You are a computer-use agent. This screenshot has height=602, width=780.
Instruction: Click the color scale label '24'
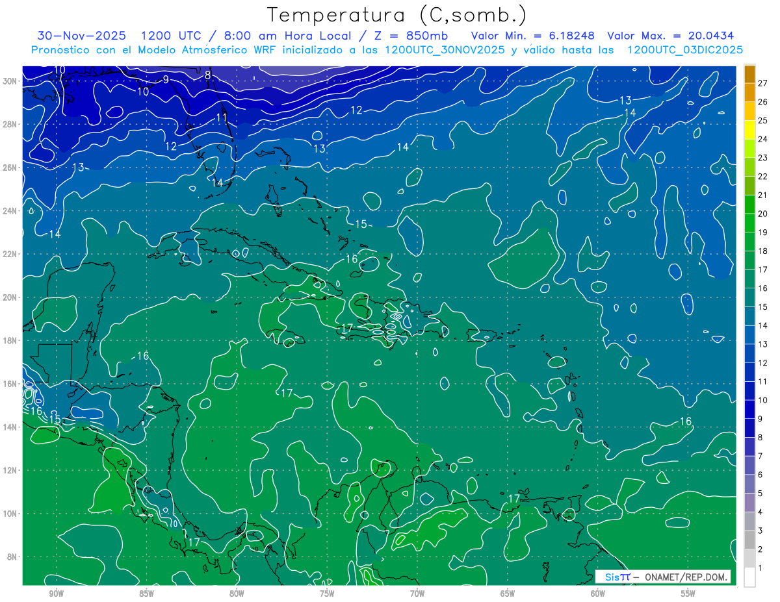pos(763,139)
